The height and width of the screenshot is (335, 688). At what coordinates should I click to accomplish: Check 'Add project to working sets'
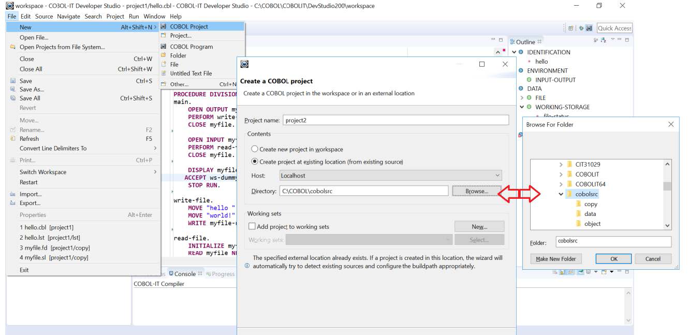[x=252, y=225]
